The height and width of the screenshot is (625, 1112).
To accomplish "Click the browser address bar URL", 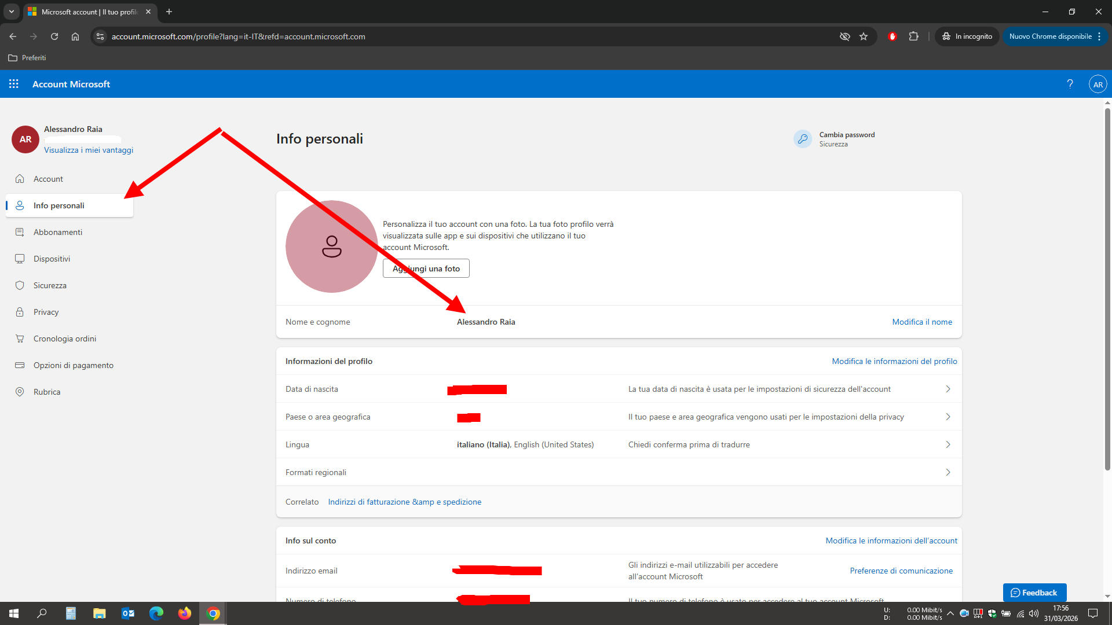I will [238, 36].
